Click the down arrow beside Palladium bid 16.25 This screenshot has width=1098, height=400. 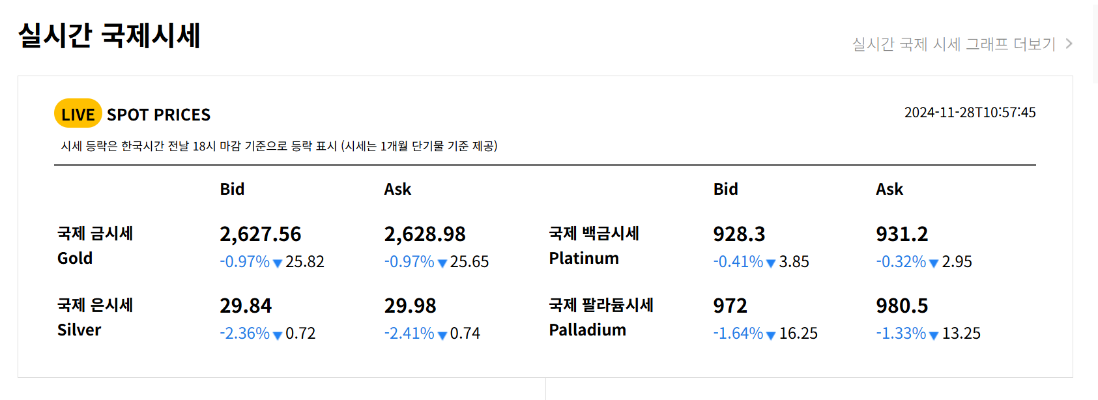coord(771,335)
